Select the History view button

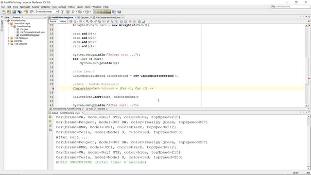point(63,21)
